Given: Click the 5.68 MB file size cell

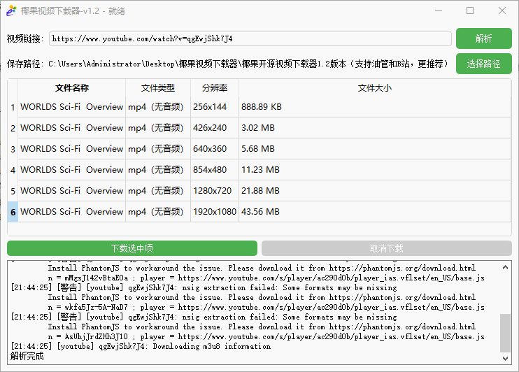Looking at the screenshot, I should (x=375, y=149).
